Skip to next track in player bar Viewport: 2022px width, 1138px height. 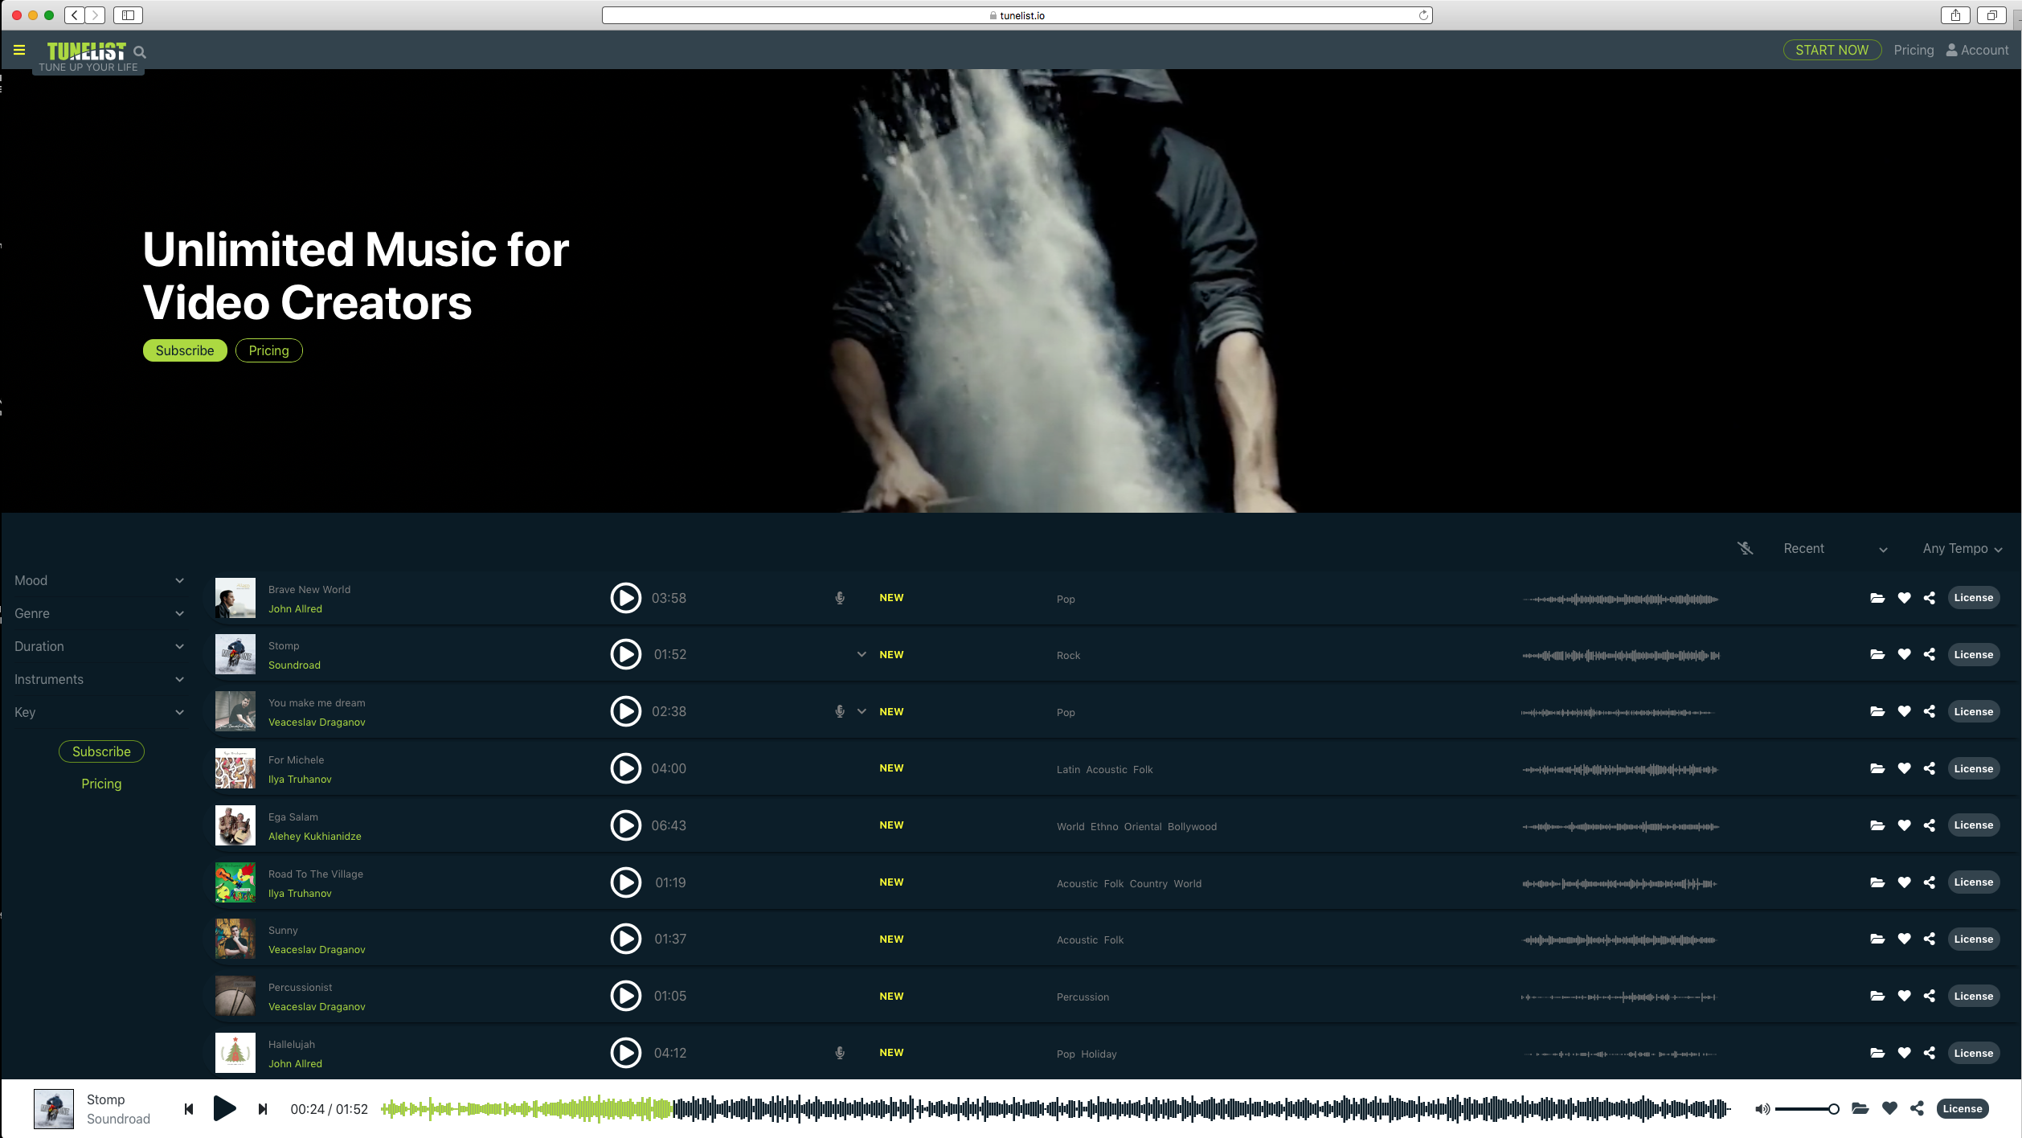262,1109
